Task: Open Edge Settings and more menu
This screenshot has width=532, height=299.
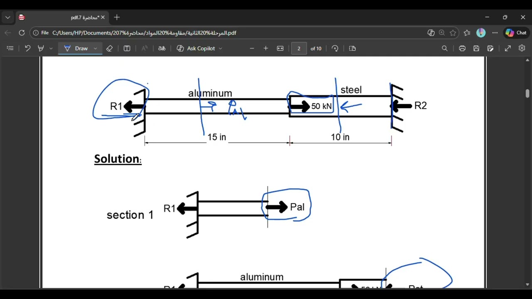Action: [x=495, y=33]
